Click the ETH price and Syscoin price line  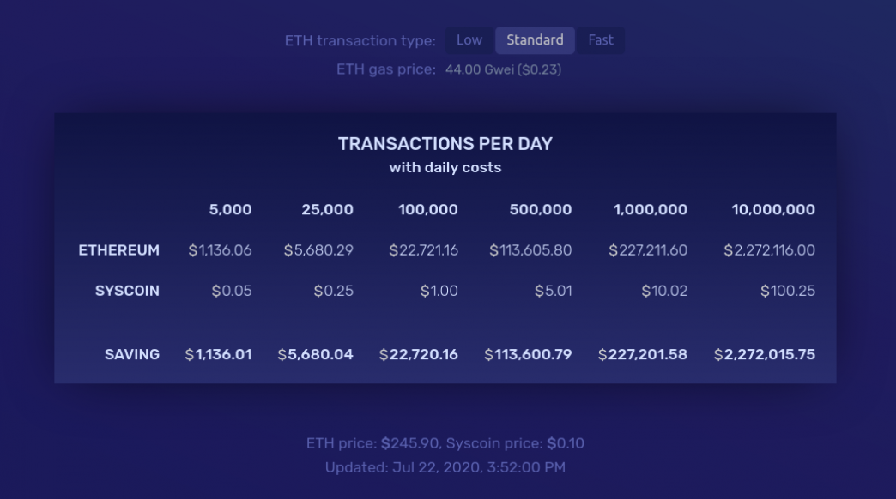point(445,443)
